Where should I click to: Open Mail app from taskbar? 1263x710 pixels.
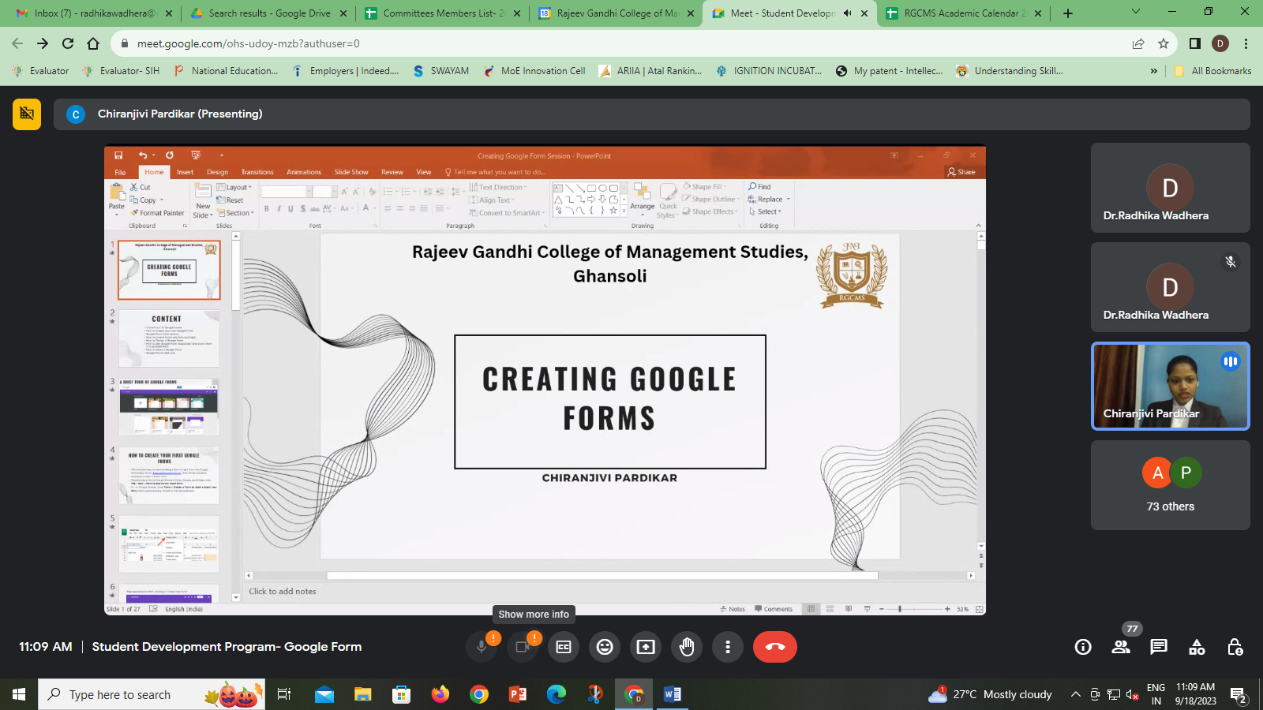324,694
